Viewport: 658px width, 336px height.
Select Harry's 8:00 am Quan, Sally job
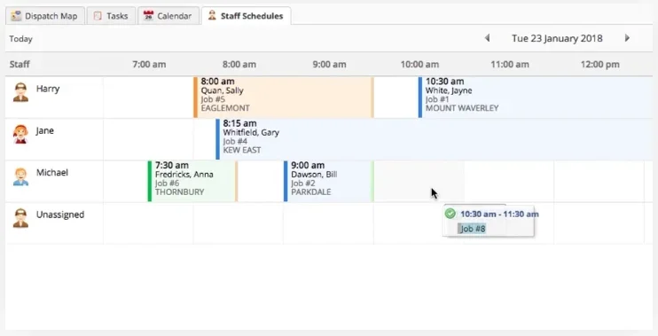[x=283, y=98]
